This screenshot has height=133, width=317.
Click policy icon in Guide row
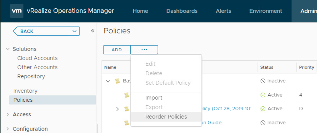[x=127, y=123]
